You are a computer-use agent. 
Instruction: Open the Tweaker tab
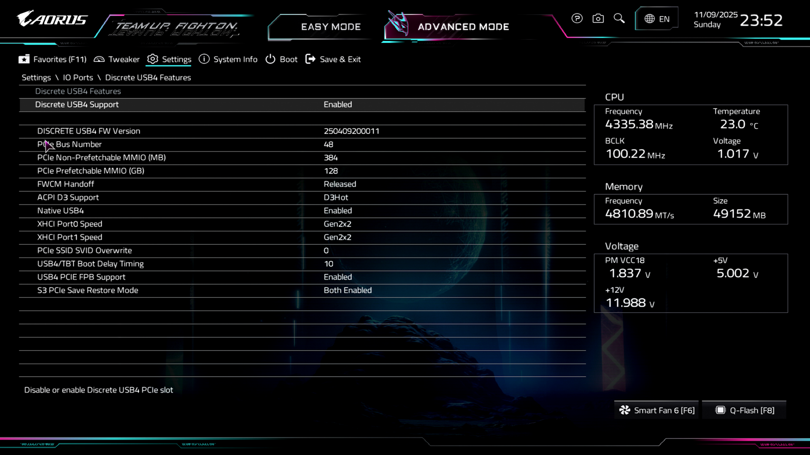pos(117,59)
